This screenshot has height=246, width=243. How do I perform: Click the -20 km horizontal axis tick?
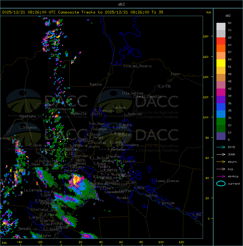40,242
